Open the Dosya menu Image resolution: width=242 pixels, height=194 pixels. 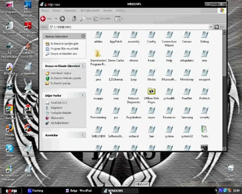[45, 11]
